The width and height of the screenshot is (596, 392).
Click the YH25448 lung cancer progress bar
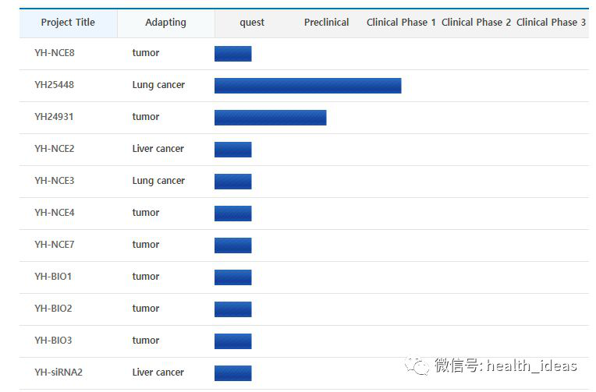point(308,86)
